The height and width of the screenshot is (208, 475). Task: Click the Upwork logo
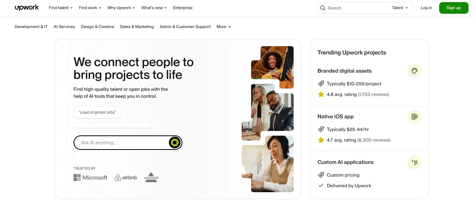27,8
